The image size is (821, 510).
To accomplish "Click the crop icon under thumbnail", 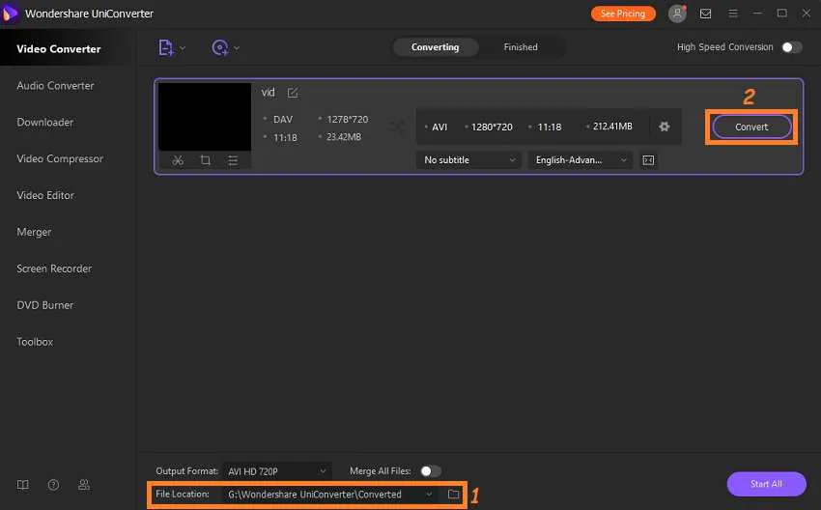I will point(205,160).
